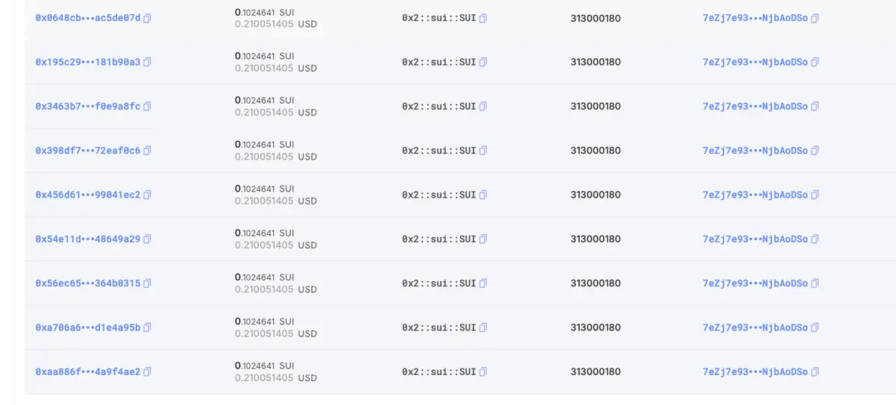
Task: Copy object ID 0x54e11d•••48649a29
Action: pos(147,239)
